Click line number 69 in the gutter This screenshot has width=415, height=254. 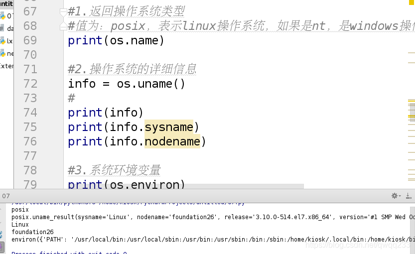tap(30, 40)
